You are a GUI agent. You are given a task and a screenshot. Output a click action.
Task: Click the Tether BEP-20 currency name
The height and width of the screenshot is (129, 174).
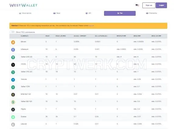tap(26, 101)
